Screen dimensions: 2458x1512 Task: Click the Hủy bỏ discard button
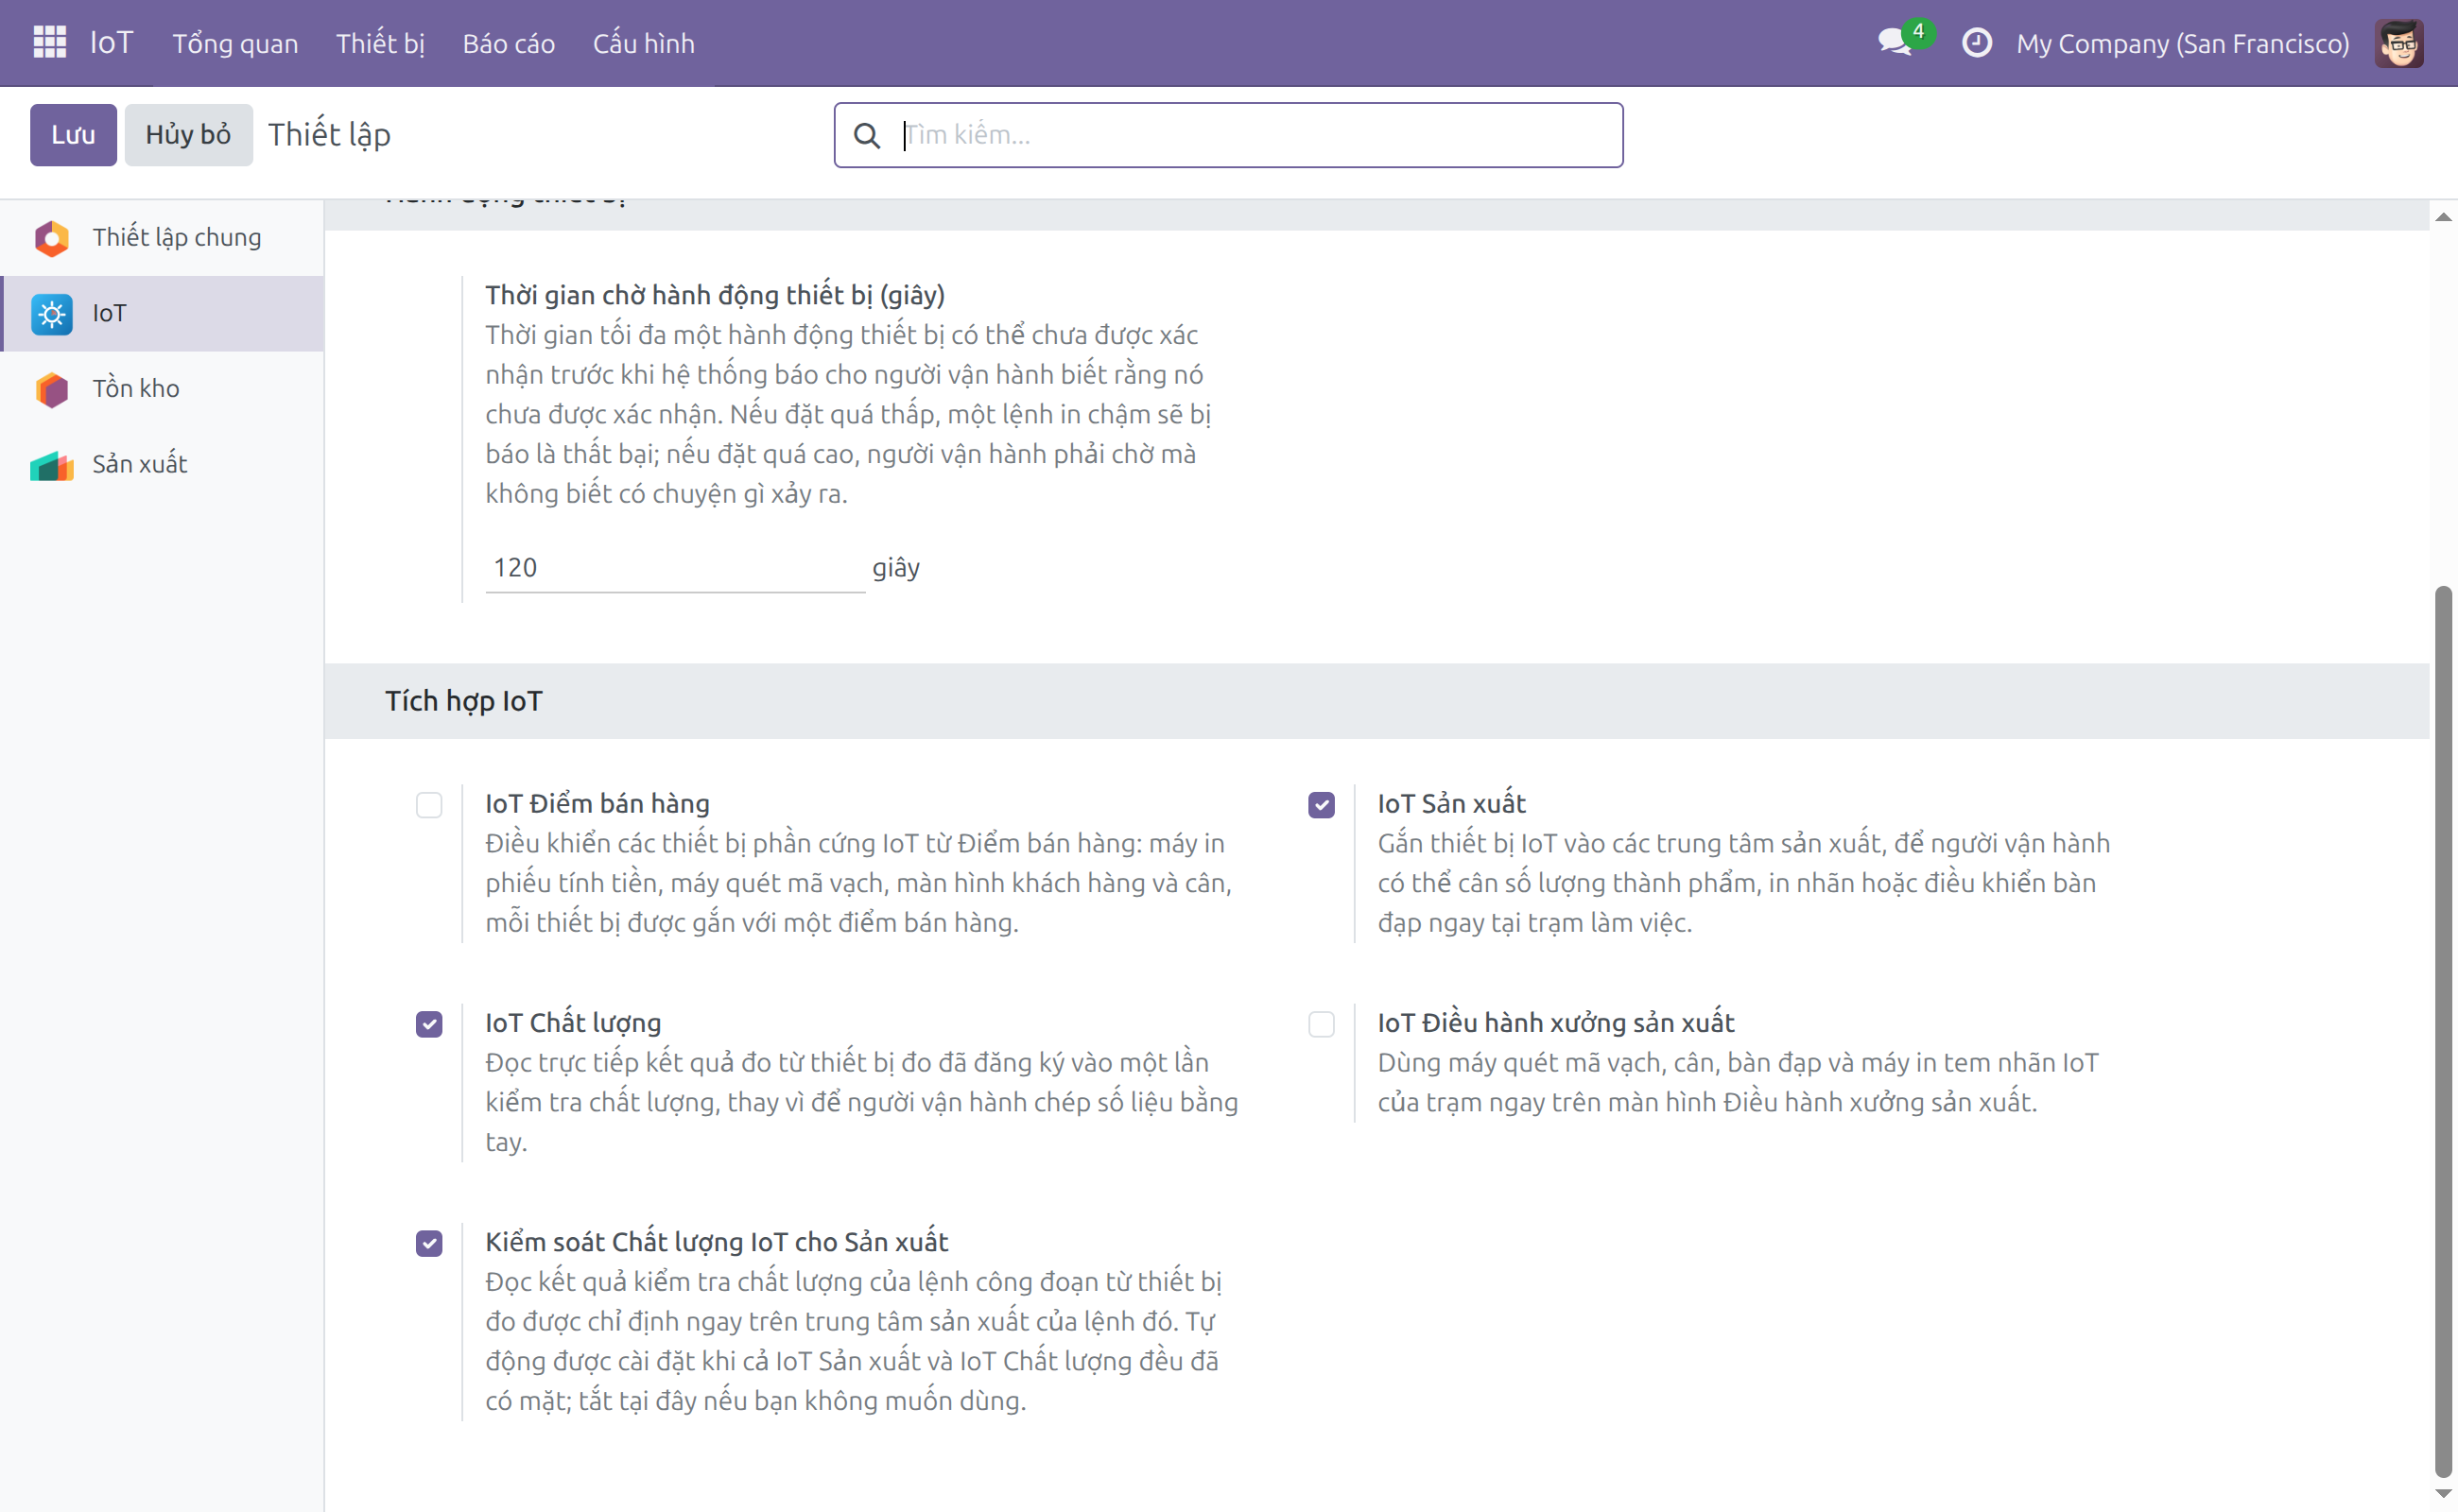[x=188, y=135]
